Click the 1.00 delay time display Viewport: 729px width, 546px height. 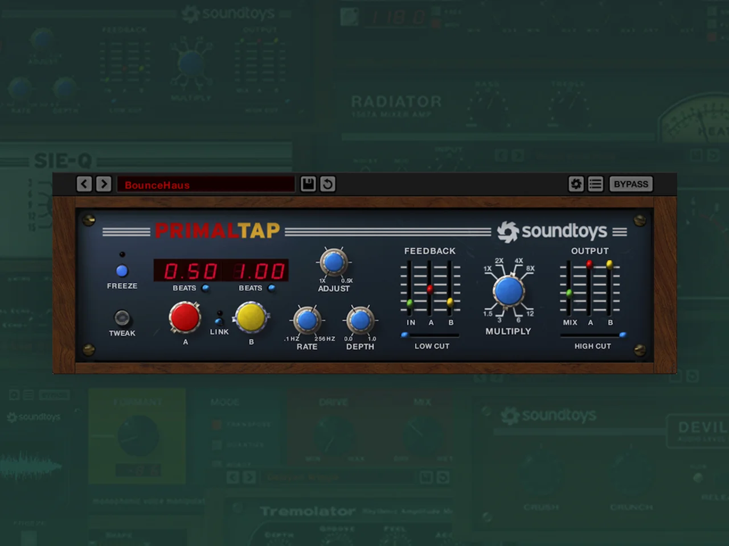pyautogui.click(x=255, y=271)
